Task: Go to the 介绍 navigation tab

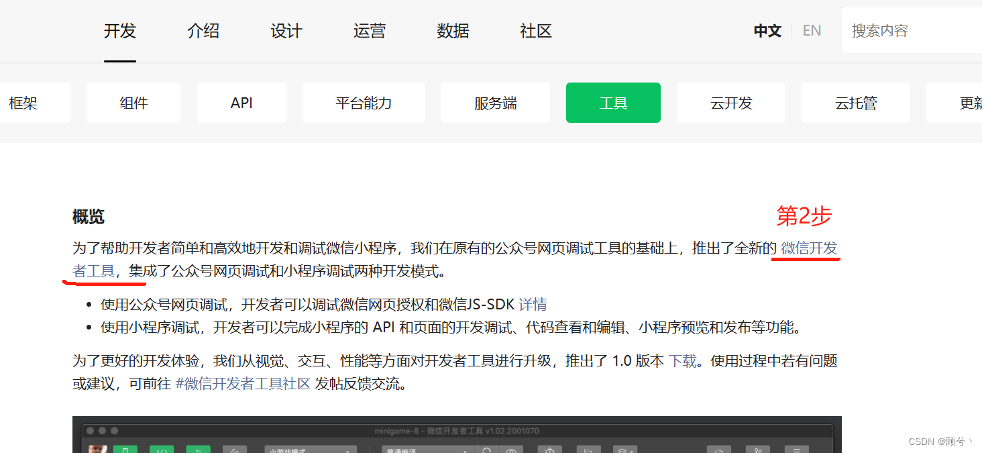Action: pos(203,31)
